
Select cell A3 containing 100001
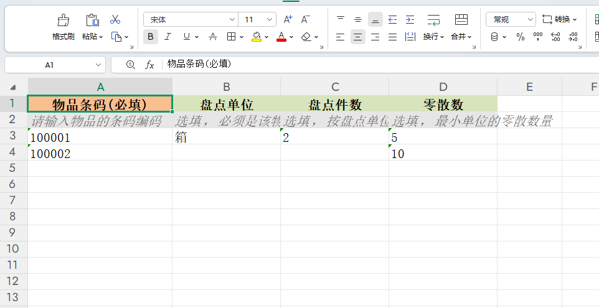(100, 138)
